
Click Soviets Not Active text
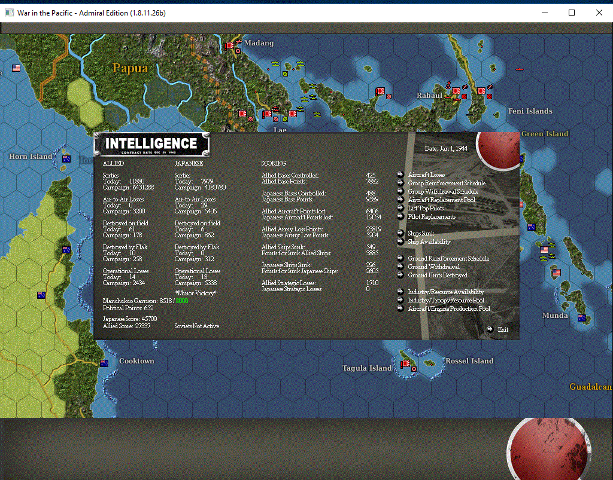196,326
